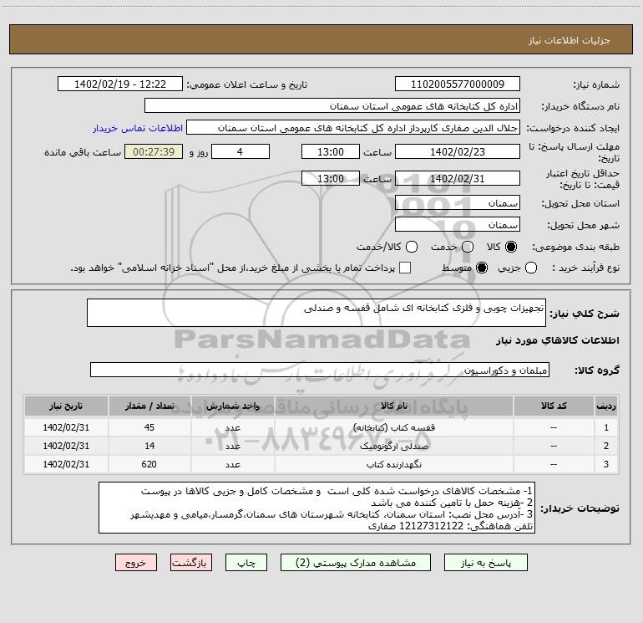This screenshot has height=623, width=643.
Task: Click the اطلاعات کالاهای مورد نیاز heading
Action: click(x=557, y=340)
